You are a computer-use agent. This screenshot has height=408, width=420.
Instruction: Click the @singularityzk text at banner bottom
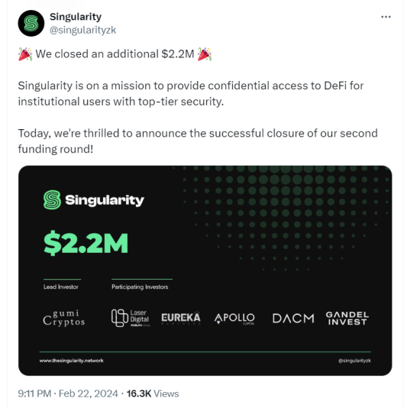click(354, 361)
